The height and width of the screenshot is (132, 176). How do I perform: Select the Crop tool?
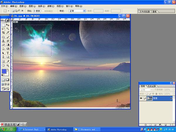[x=3, y=33]
